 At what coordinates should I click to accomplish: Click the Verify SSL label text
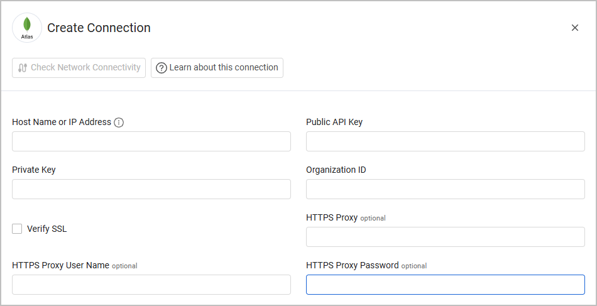pos(47,229)
